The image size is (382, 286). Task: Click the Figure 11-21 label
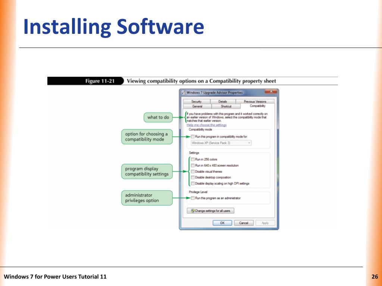(x=100, y=81)
